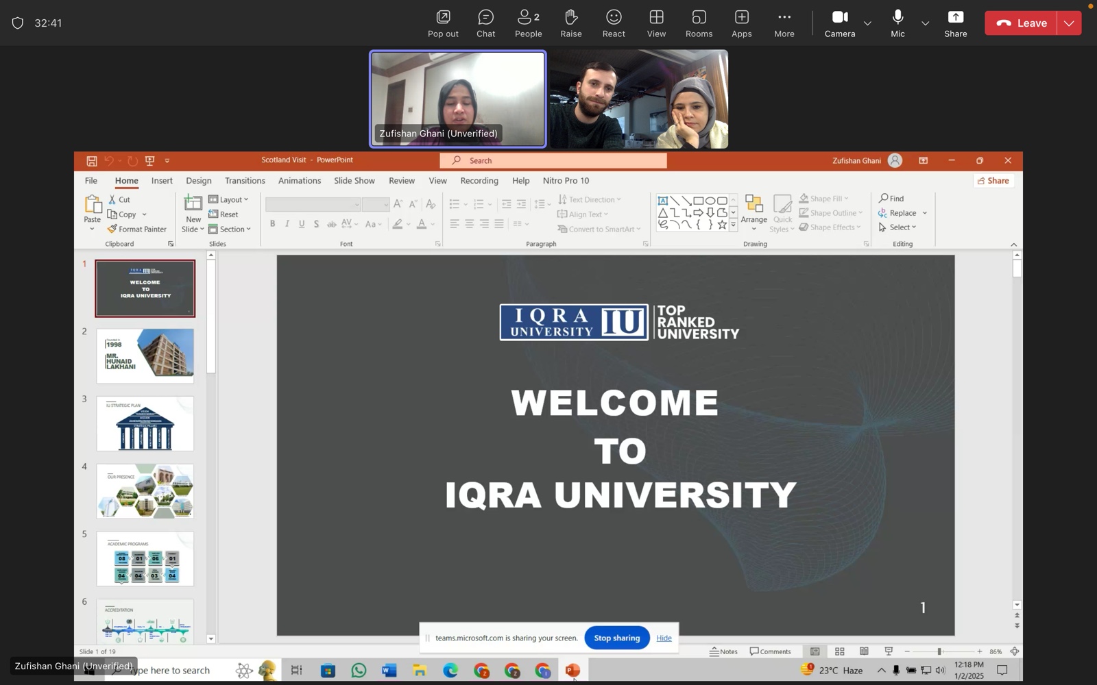
Task: Click the Leave meeting button
Action: (1021, 23)
